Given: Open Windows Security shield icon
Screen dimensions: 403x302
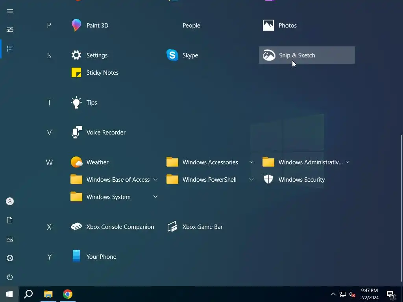Looking at the screenshot, I should click(268, 179).
